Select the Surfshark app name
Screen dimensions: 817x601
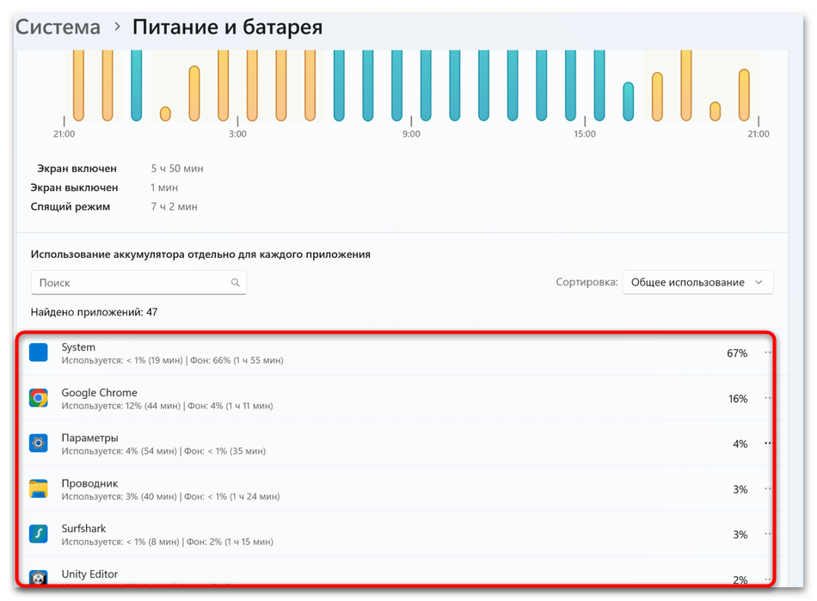[83, 529]
